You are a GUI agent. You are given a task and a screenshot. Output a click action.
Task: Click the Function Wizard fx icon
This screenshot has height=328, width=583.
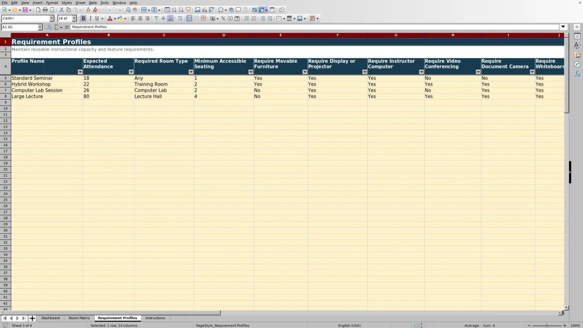(x=50, y=27)
